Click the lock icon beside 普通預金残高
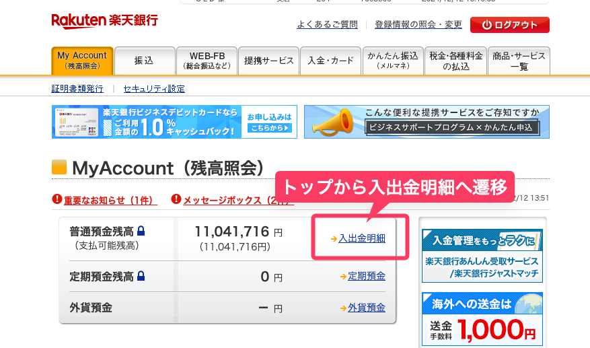 (x=141, y=232)
